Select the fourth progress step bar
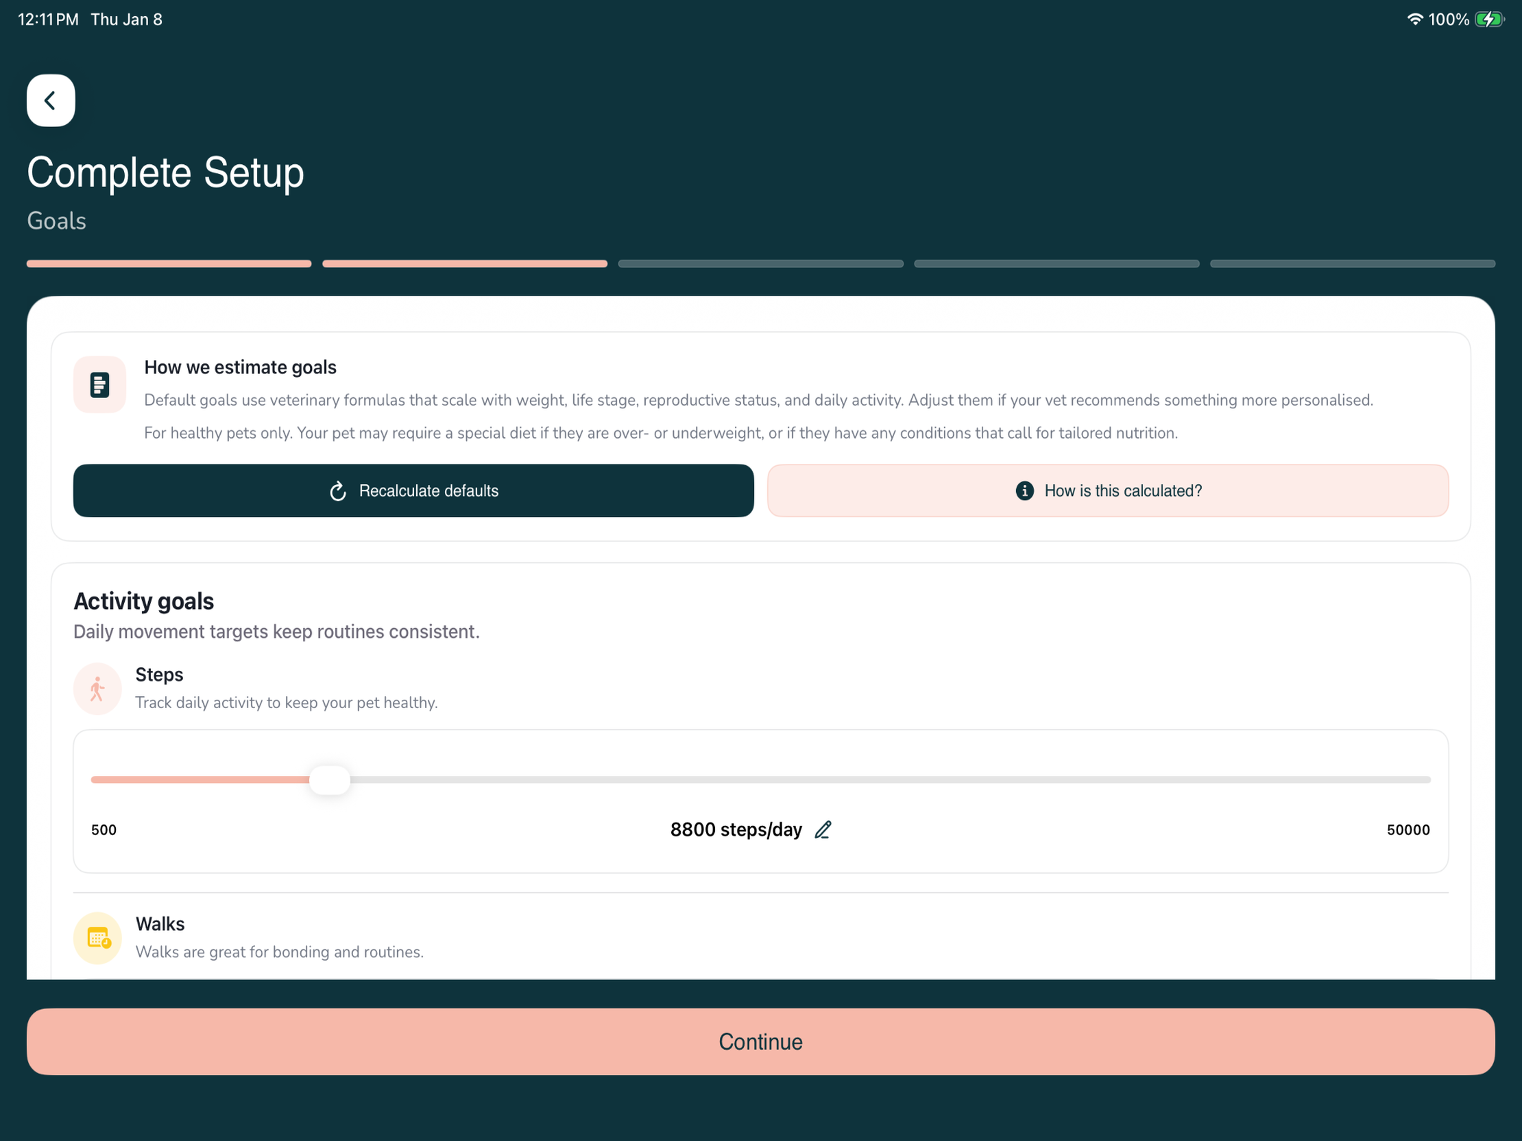 (x=1056, y=264)
